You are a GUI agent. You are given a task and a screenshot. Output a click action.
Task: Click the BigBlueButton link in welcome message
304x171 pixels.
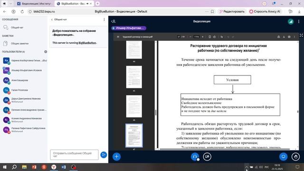(x=87, y=43)
